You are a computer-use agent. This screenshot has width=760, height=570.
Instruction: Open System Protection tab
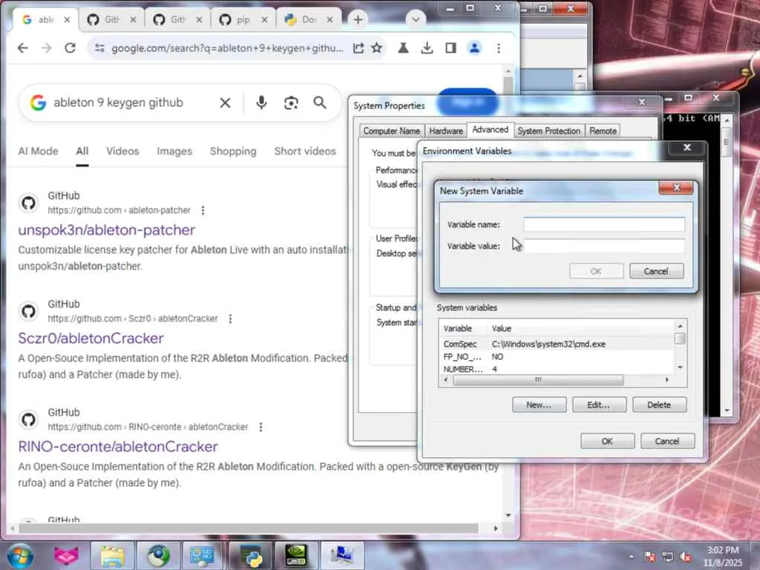click(548, 131)
